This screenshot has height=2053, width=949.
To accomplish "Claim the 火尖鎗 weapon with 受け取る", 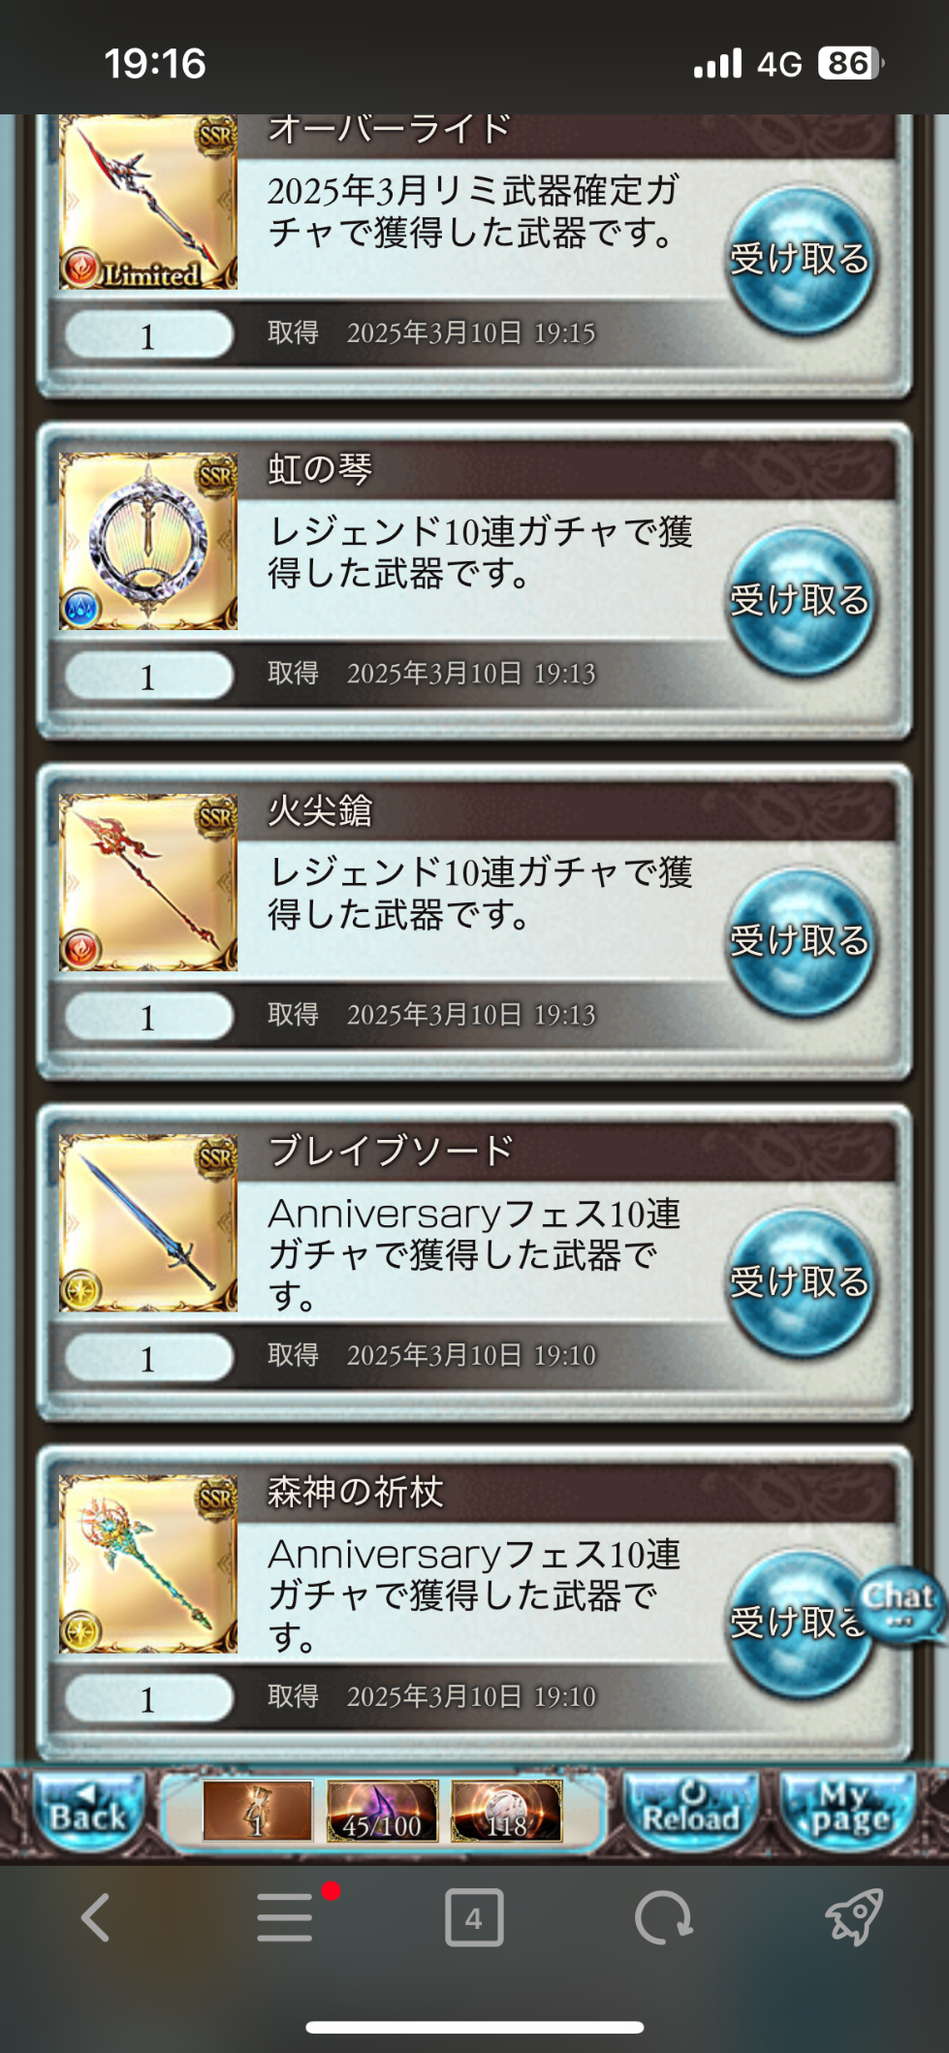I will 801,941.
